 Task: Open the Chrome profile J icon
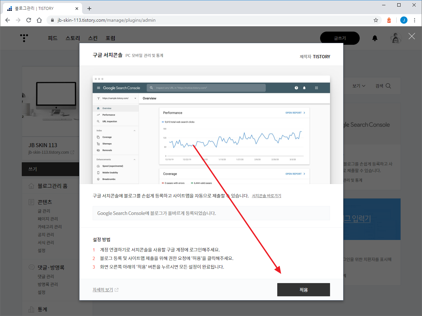point(404,20)
